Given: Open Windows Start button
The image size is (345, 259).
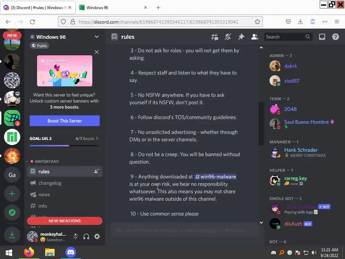Looking at the screenshot, I should pyautogui.click(x=9, y=253).
